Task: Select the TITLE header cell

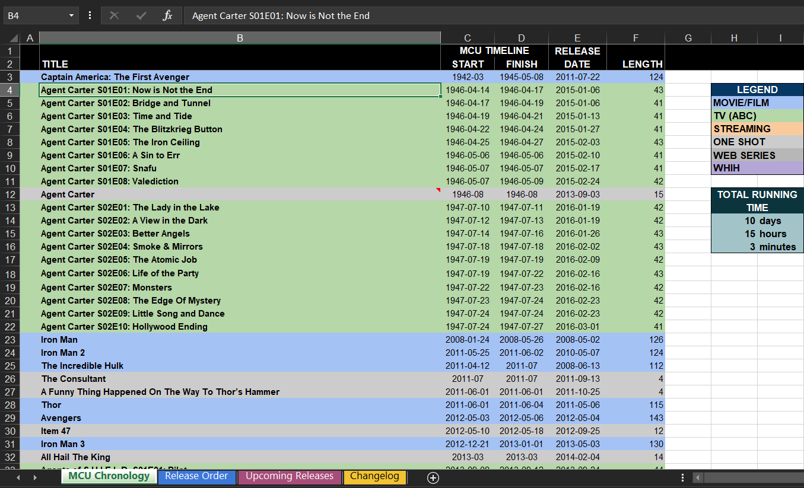Action: click(240, 63)
